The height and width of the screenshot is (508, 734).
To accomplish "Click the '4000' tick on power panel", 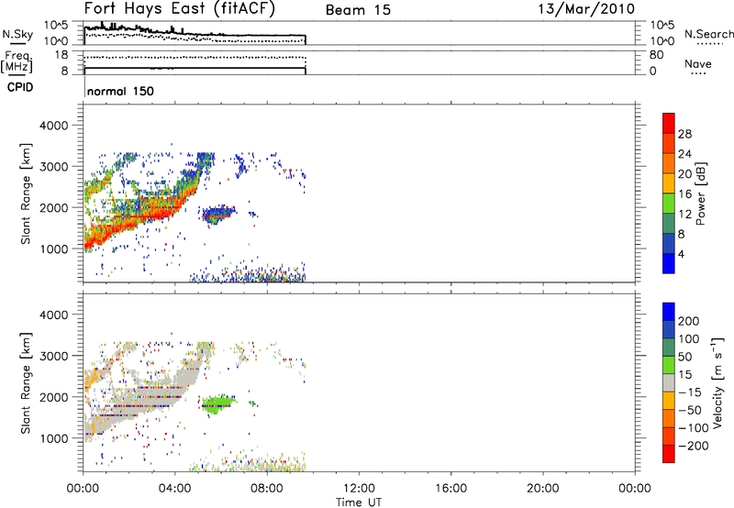I will coord(53,126).
